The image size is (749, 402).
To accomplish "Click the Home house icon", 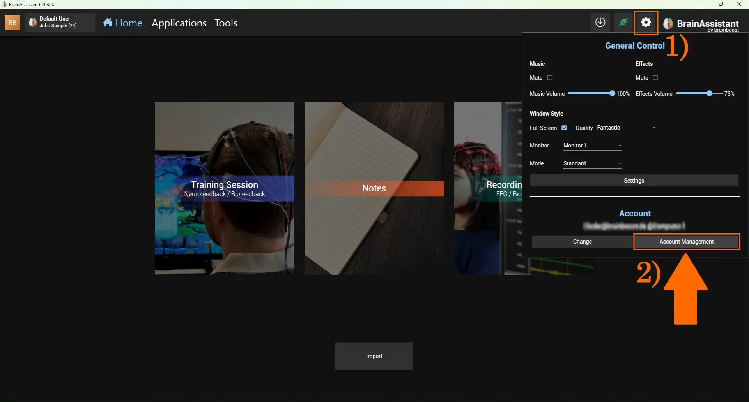I will coord(108,23).
